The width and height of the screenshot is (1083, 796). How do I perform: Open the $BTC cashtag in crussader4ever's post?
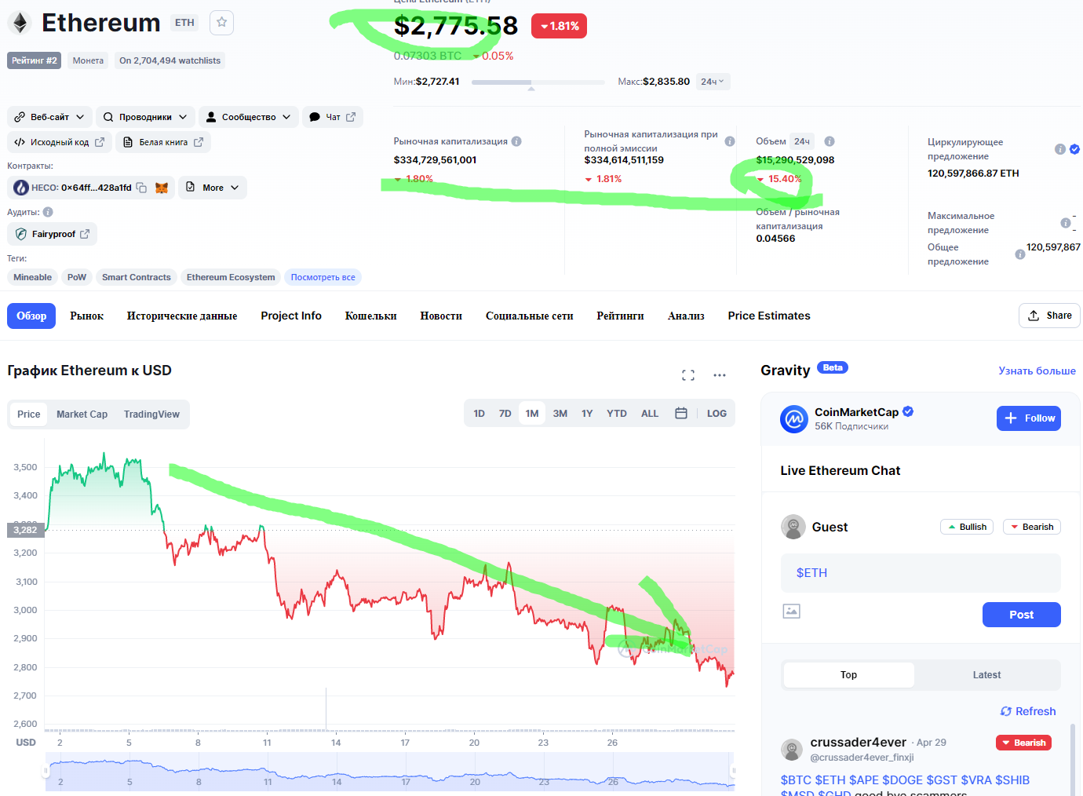tap(796, 780)
